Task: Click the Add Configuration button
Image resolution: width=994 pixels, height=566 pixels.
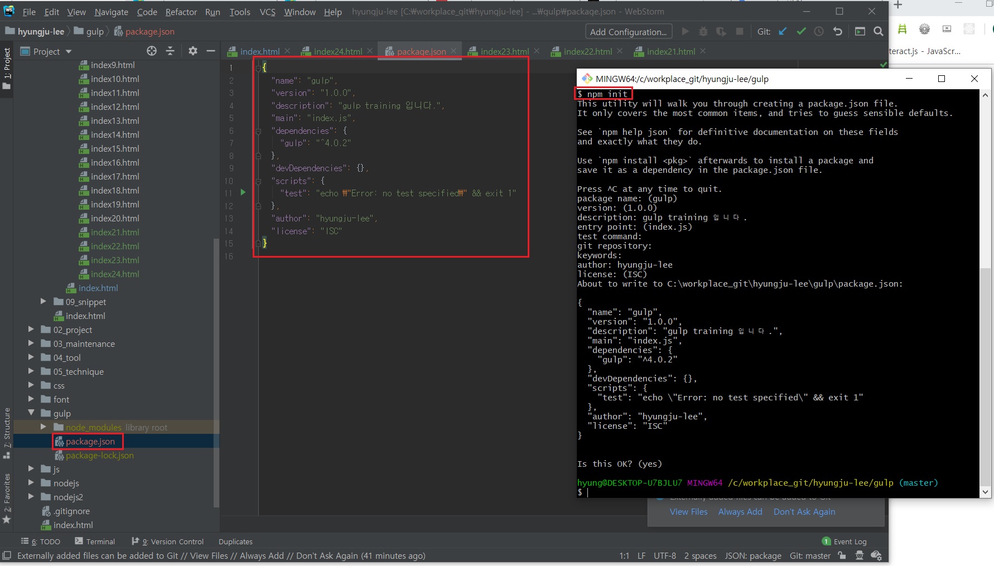Action: pos(628,32)
